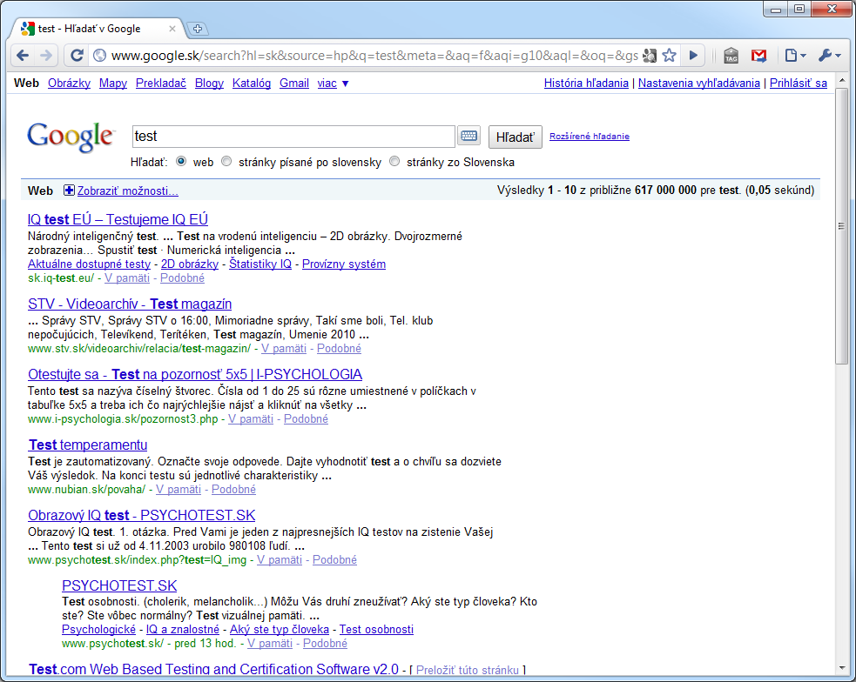Open Mapy in the top navigation
Screen dimensions: 856x682
pos(113,84)
